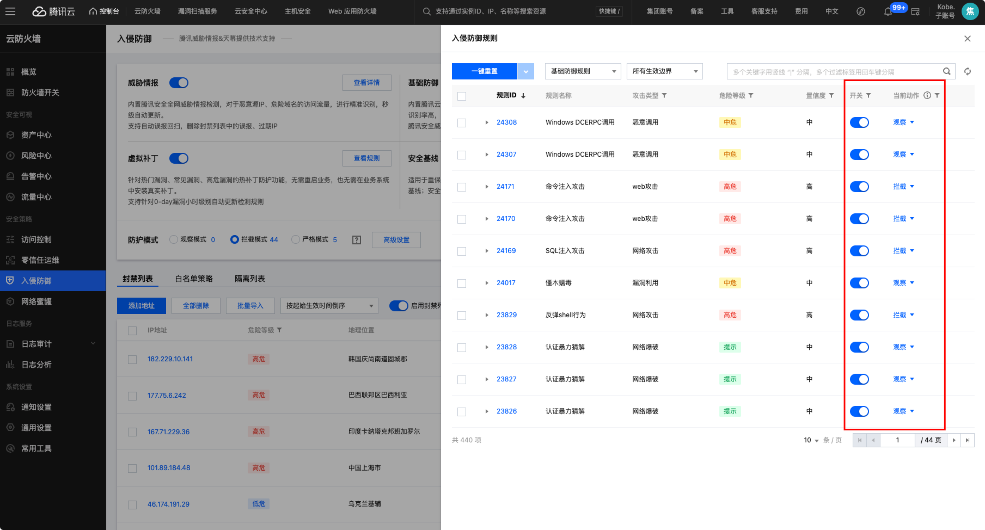This screenshot has height=530, width=985.
Task: Click 查看规则 button
Action: coord(367,158)
